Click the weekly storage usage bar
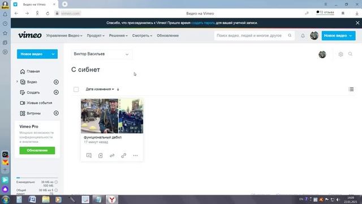The image size is (362, 204). click(37, 178)
